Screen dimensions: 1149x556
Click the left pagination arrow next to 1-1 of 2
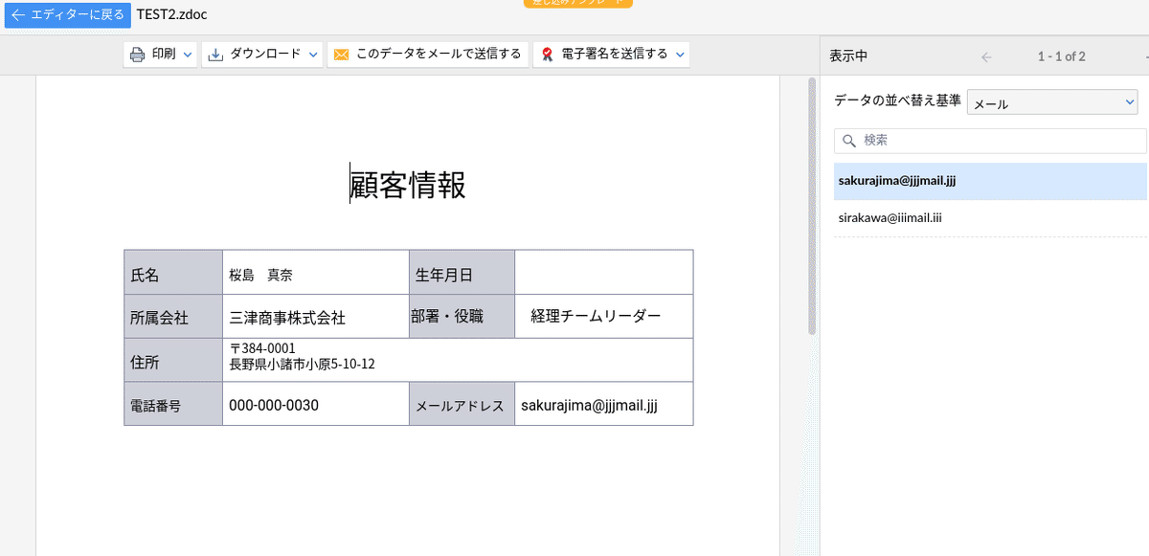coord(985,56)
